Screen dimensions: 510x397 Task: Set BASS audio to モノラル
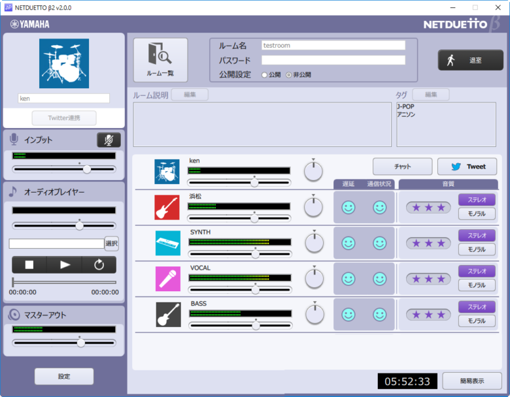[477, 321]
